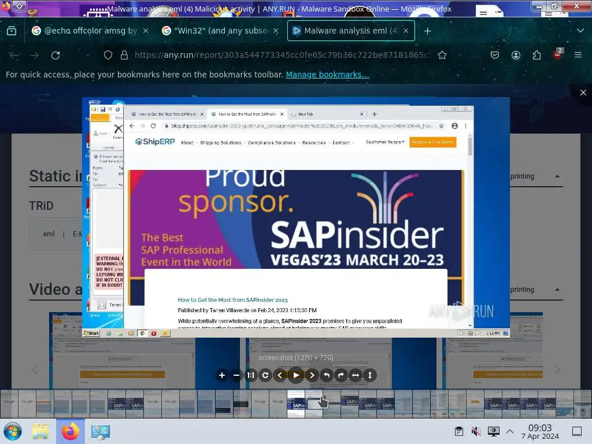Open the Manage bookmarks link

(327, 75)
